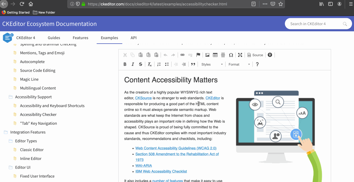Image resolution: width=354 pixels, height=182 pixels.
Task: Reload the page in the browser
Action: [22, 4]
